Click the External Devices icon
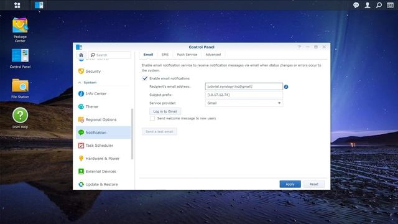 click(81, 172)
